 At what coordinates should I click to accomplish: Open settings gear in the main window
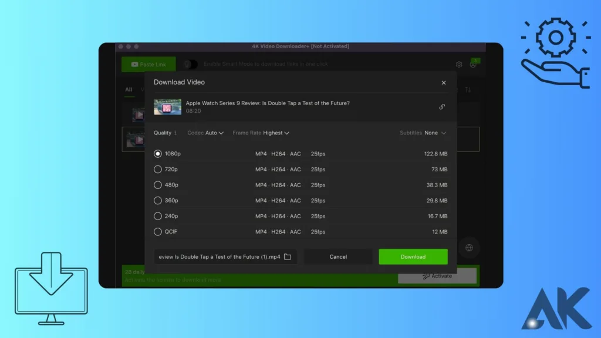459,65
